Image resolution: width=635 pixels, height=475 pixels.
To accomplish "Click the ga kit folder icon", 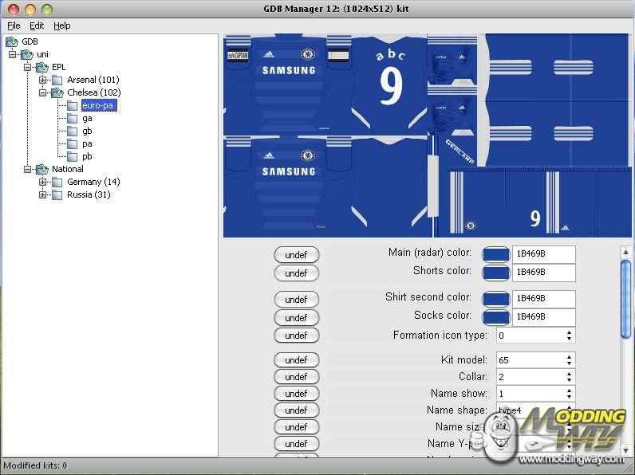I will 73,118.
